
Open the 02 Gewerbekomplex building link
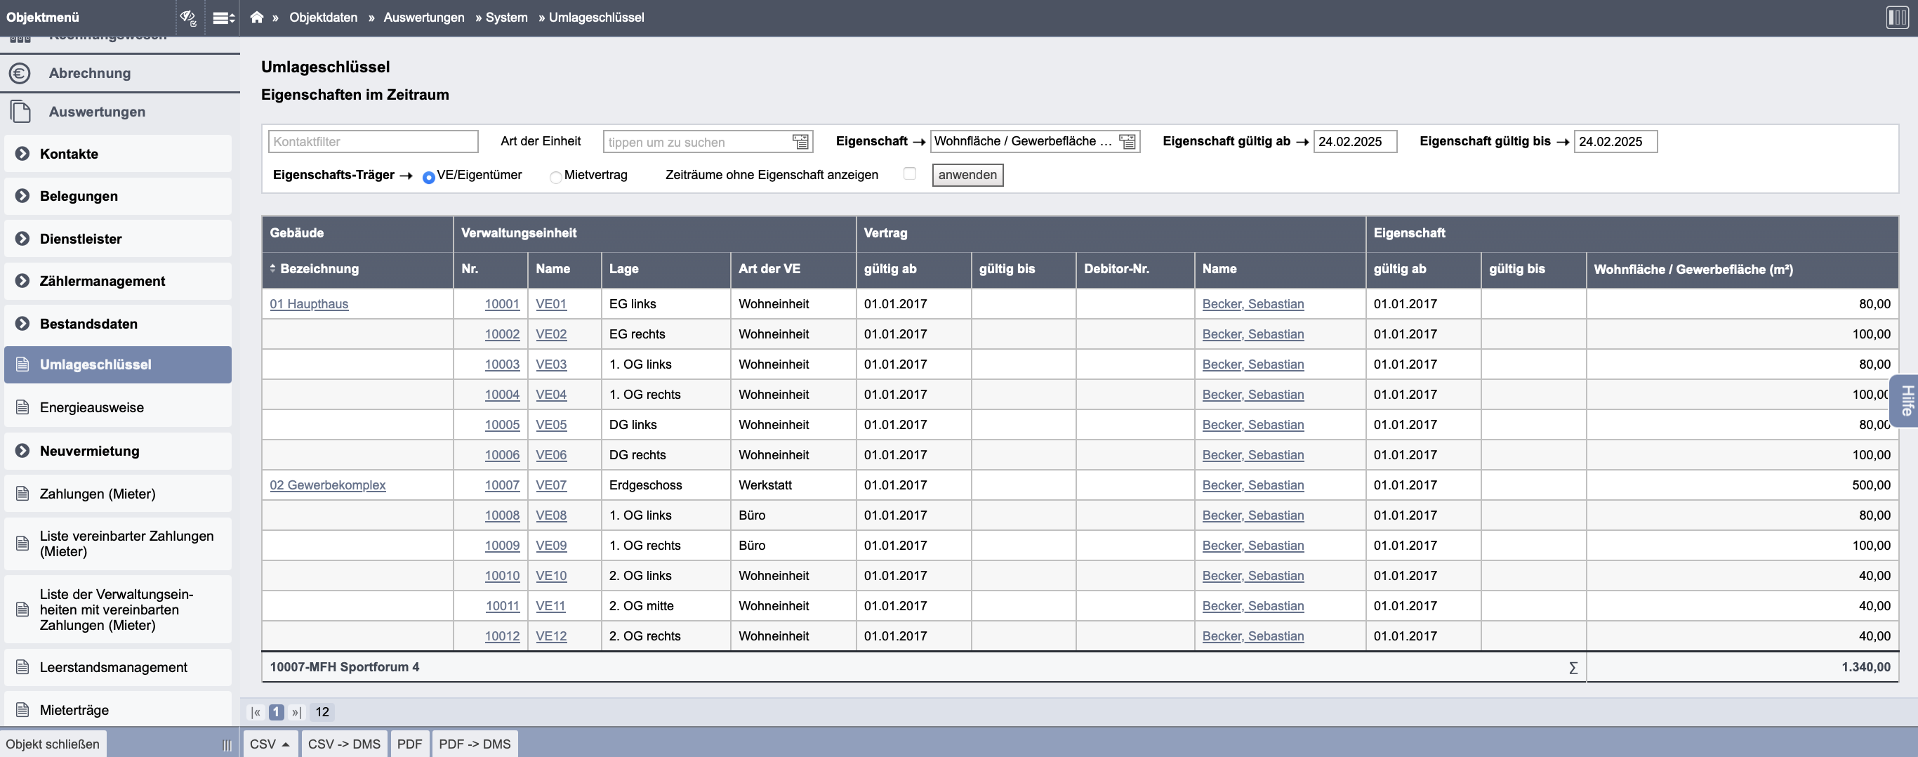328,485
